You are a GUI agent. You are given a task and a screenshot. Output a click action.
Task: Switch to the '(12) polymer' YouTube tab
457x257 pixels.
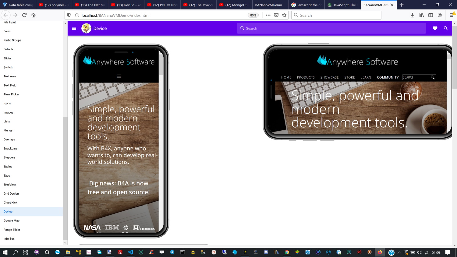[54, 5]
